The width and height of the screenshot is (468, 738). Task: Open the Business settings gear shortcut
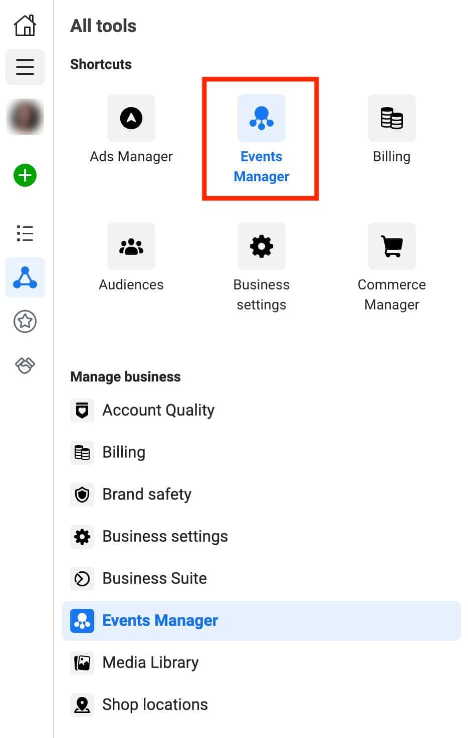[261, 246]
